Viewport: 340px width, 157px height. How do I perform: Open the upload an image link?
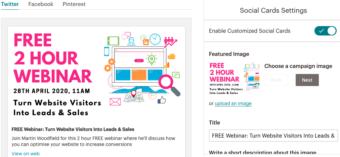point(233,103)
